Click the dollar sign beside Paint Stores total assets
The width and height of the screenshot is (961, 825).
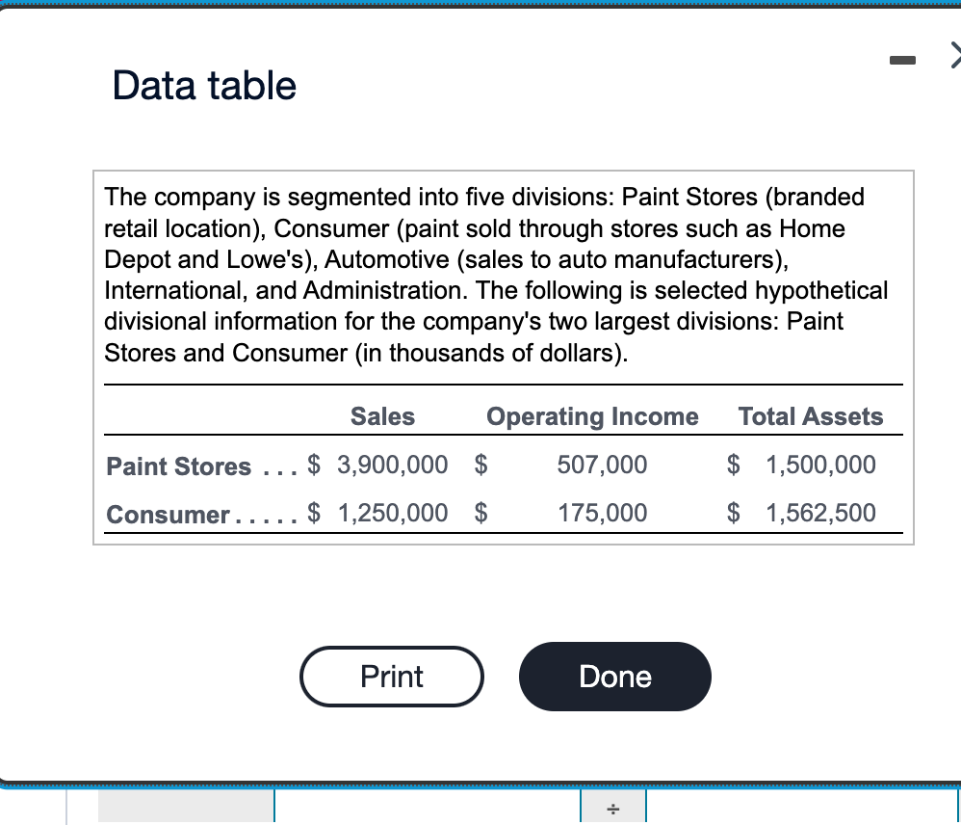coord(733,465)
